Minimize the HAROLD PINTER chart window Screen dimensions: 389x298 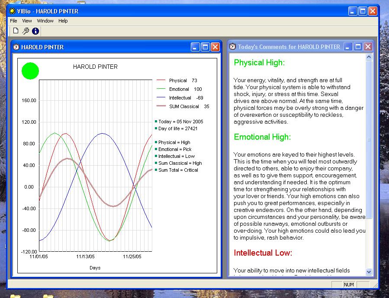(x=195, y=47)
